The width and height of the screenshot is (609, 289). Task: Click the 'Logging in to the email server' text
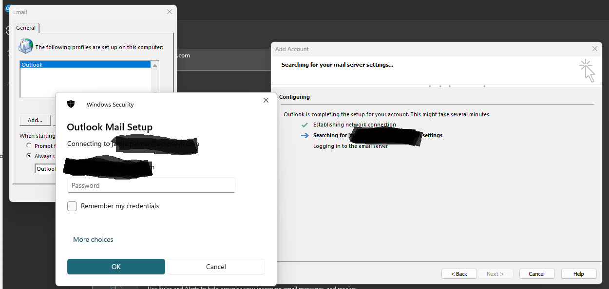351,146
